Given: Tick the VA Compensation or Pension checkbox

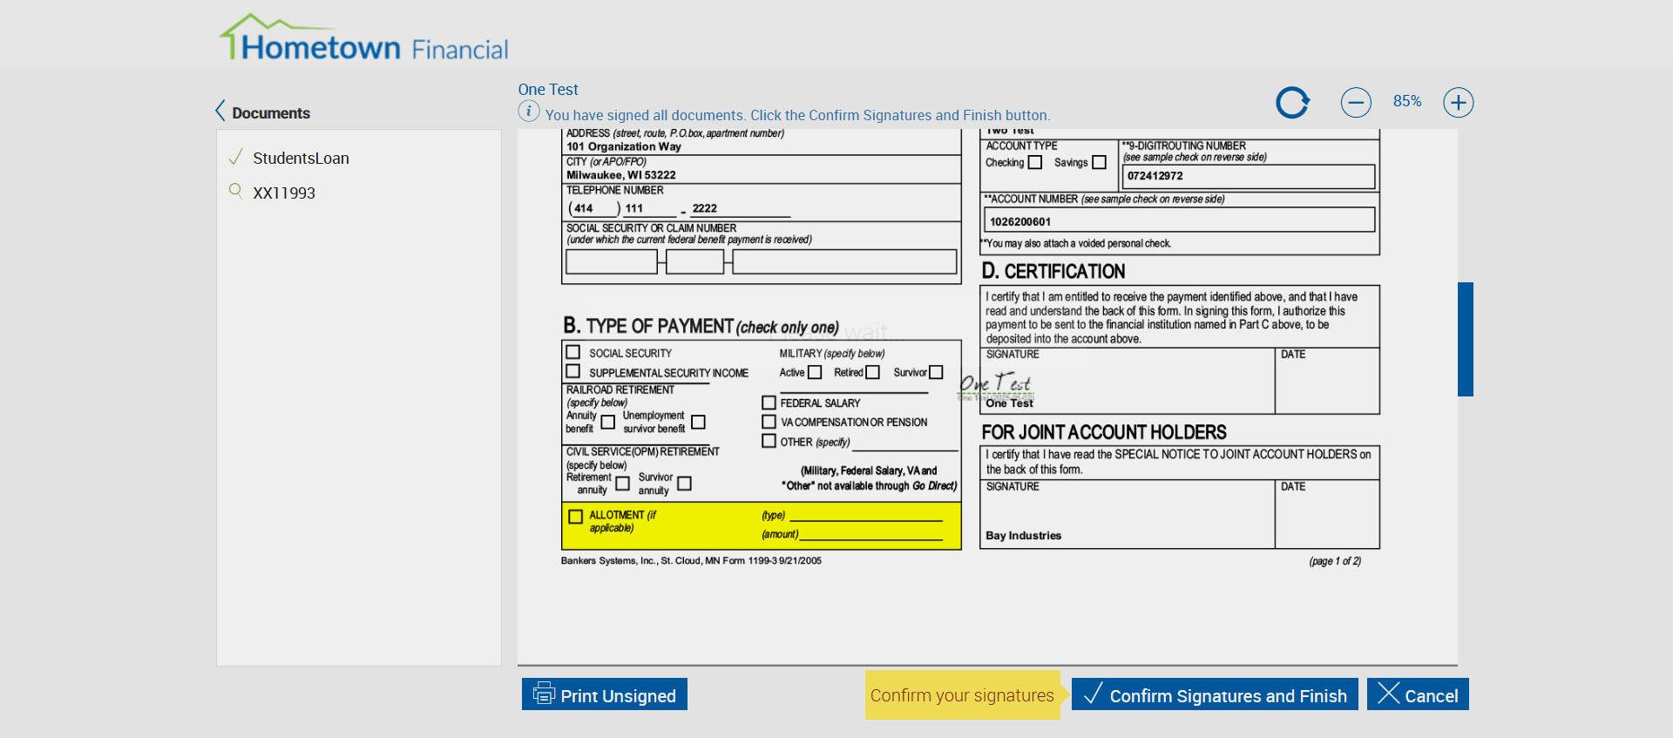Looking at the screenshot, I should click(769, 422).
